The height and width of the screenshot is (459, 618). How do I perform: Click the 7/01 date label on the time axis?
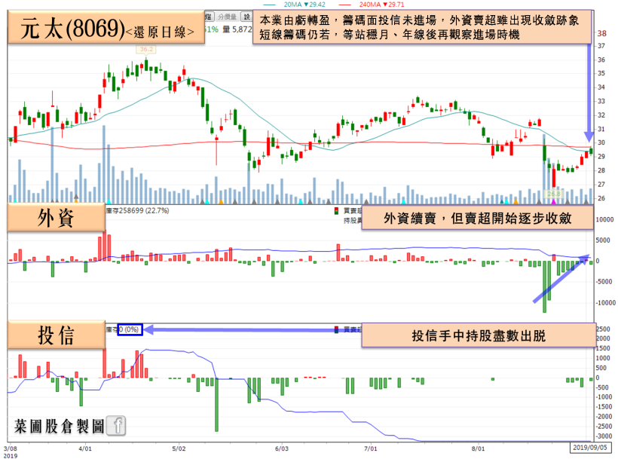point(370,448)
